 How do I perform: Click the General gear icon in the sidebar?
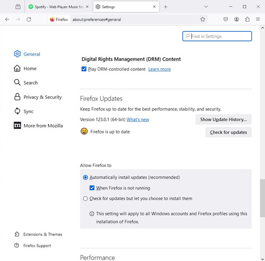click(x=17, y=54)
